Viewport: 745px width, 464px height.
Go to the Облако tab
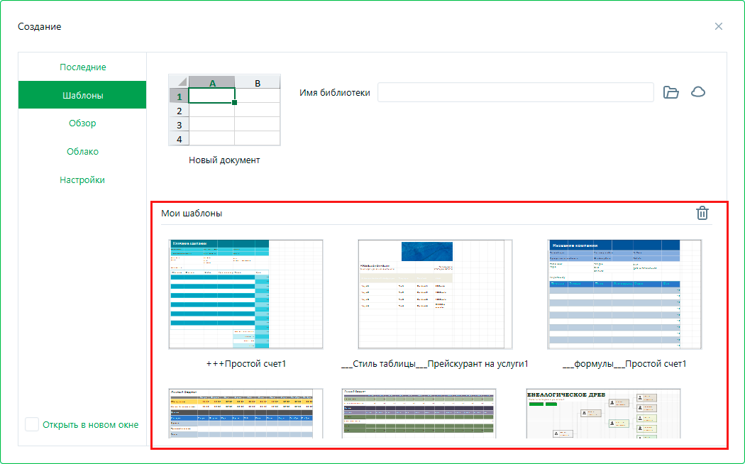tap(82, 152)
